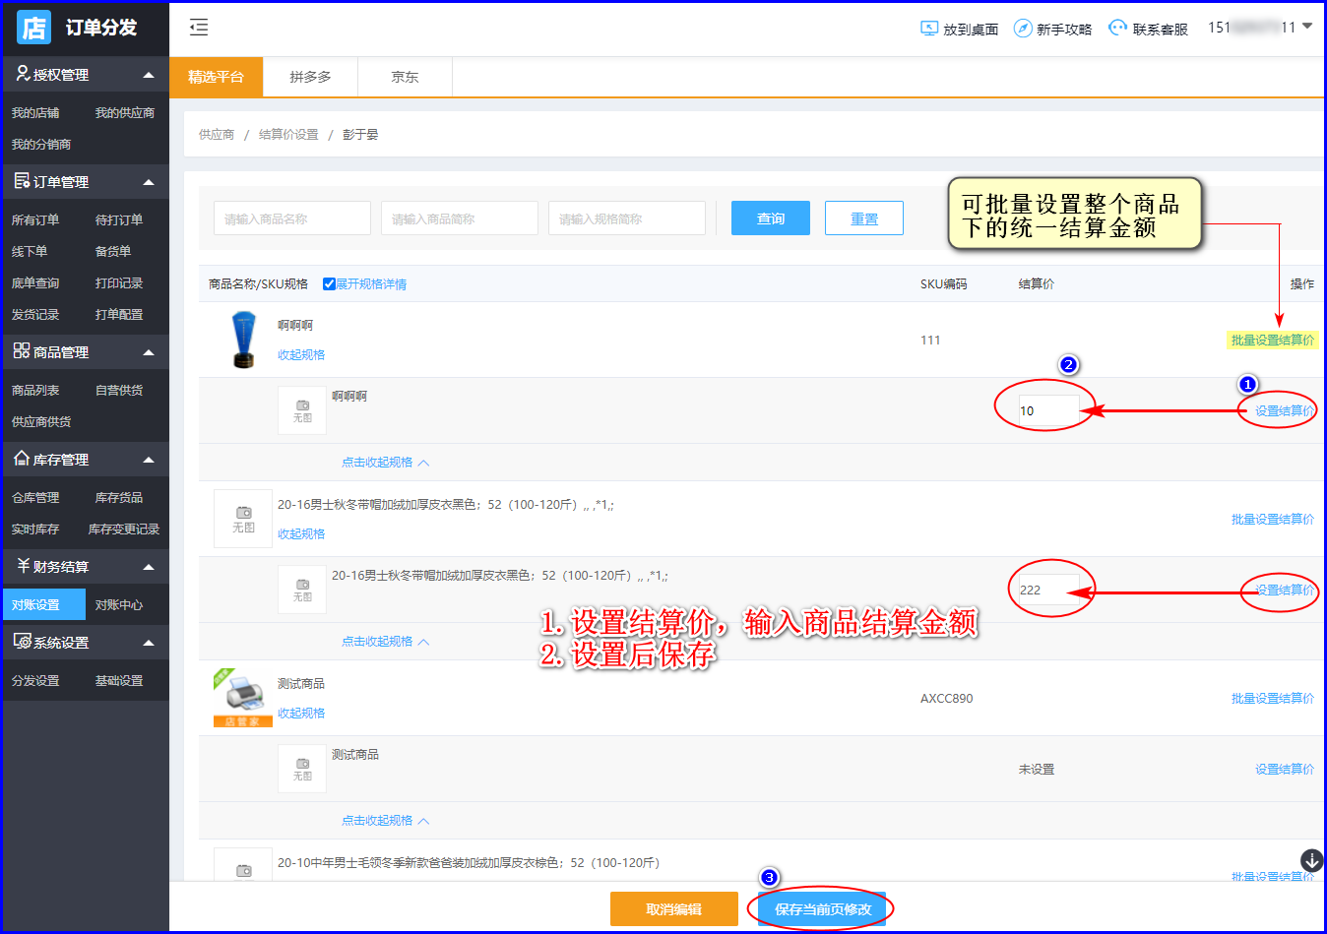Open 对账中心 in the sidebar
Image resolution: width=1327 pixels, height=934 pixels.
point(119,605)
